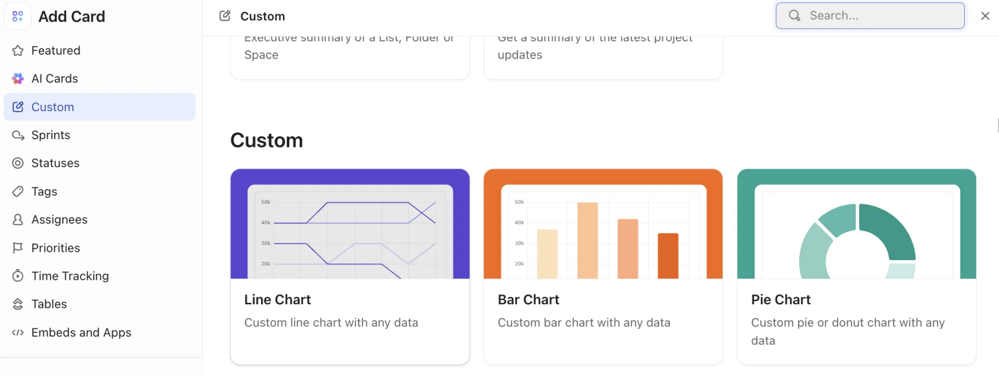
Task: Click the Statuses circle icon
Action: point(18,163)
